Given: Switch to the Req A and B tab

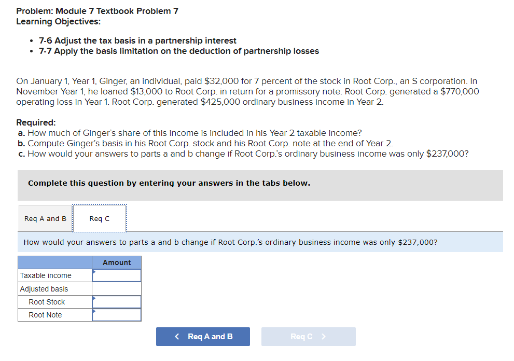Looking at the screenshot, I should click(45, 218).
